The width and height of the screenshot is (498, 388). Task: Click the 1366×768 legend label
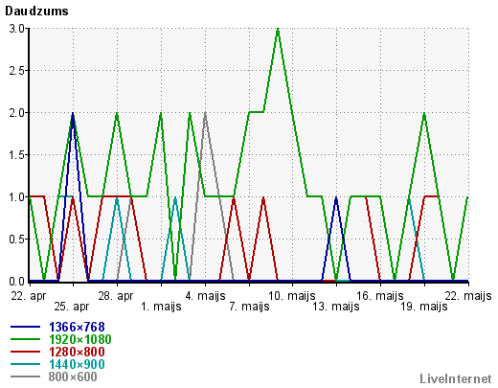(77, 327)
